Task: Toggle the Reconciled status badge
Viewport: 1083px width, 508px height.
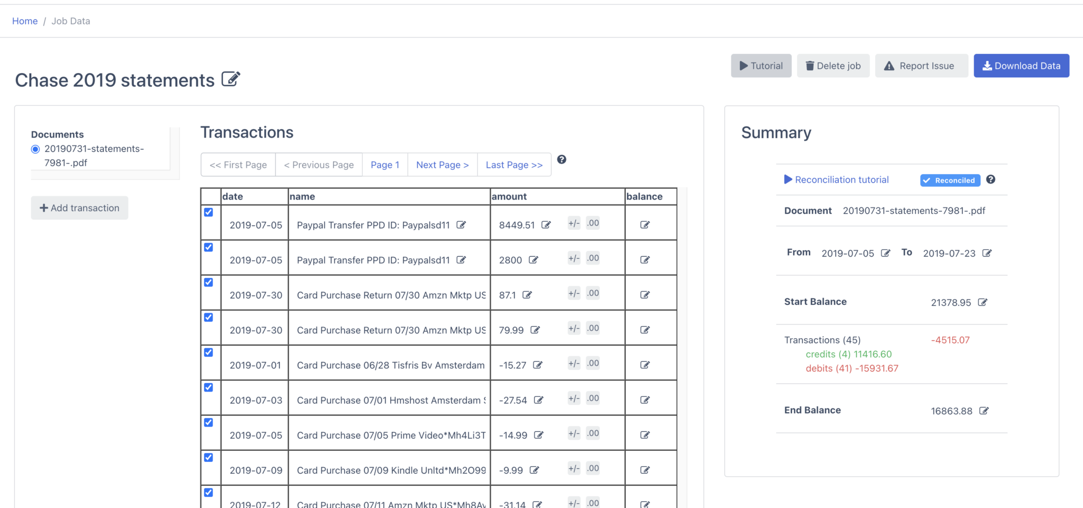Action: tap(949, 180)
